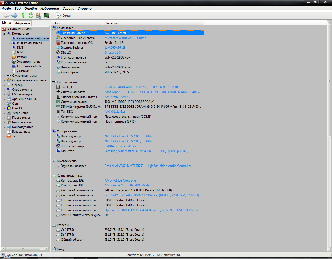Click the two-people toolbar icon
Screen dimensions: 332x259
pyautogui.click(x=38, y=16)
